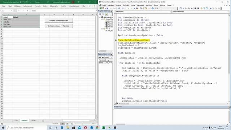Toggle Automatisches Speichern switch
Image resolution: width=231 pixels, height=130 pixels.
tap(22, 2)
